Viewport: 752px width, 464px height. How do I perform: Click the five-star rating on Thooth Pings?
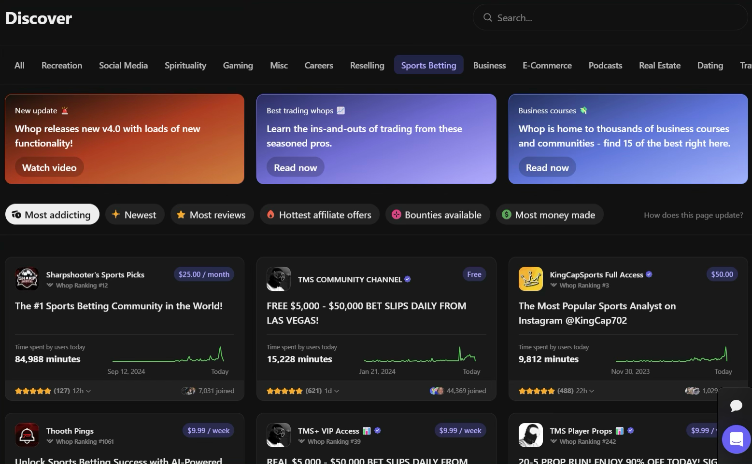pos(33,462)
